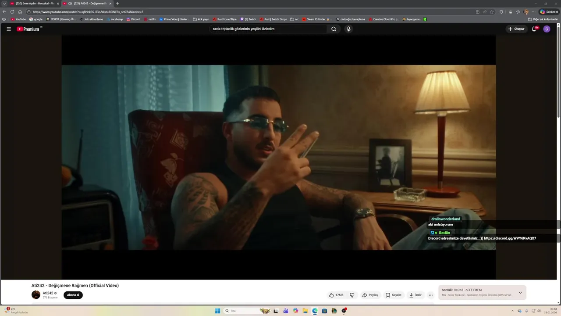Image resolution: width=561 pixels, height=316 pixels.
Task: Open File Explorer from the taskbar
Action: click(x=305, y=311)
